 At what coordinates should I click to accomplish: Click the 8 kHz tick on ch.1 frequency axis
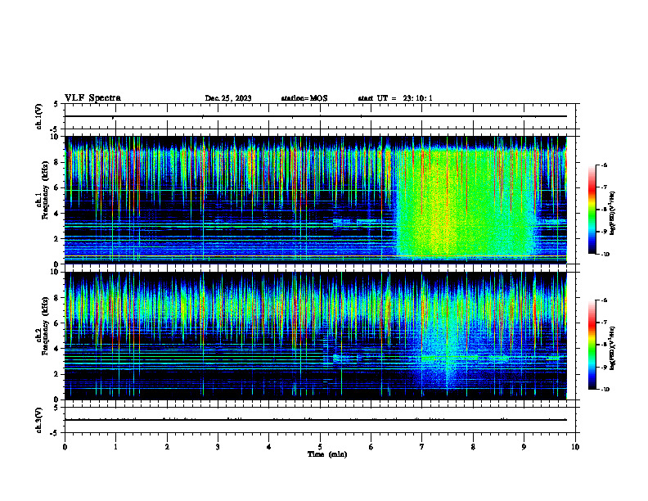(x=57, y=162)
